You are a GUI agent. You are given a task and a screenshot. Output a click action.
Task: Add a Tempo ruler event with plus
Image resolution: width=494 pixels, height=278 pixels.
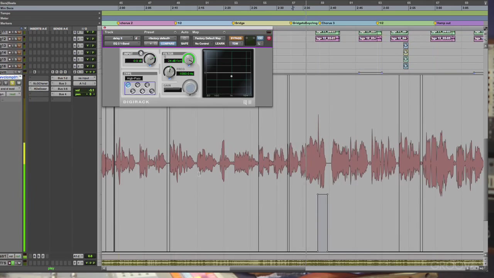(x=99, y=13)
